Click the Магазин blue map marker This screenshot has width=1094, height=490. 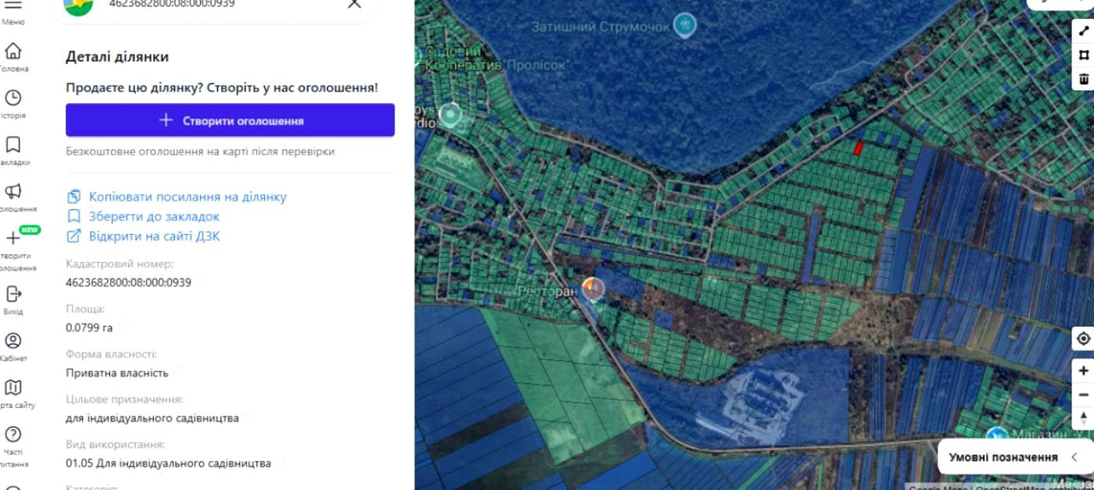point(996,435)
